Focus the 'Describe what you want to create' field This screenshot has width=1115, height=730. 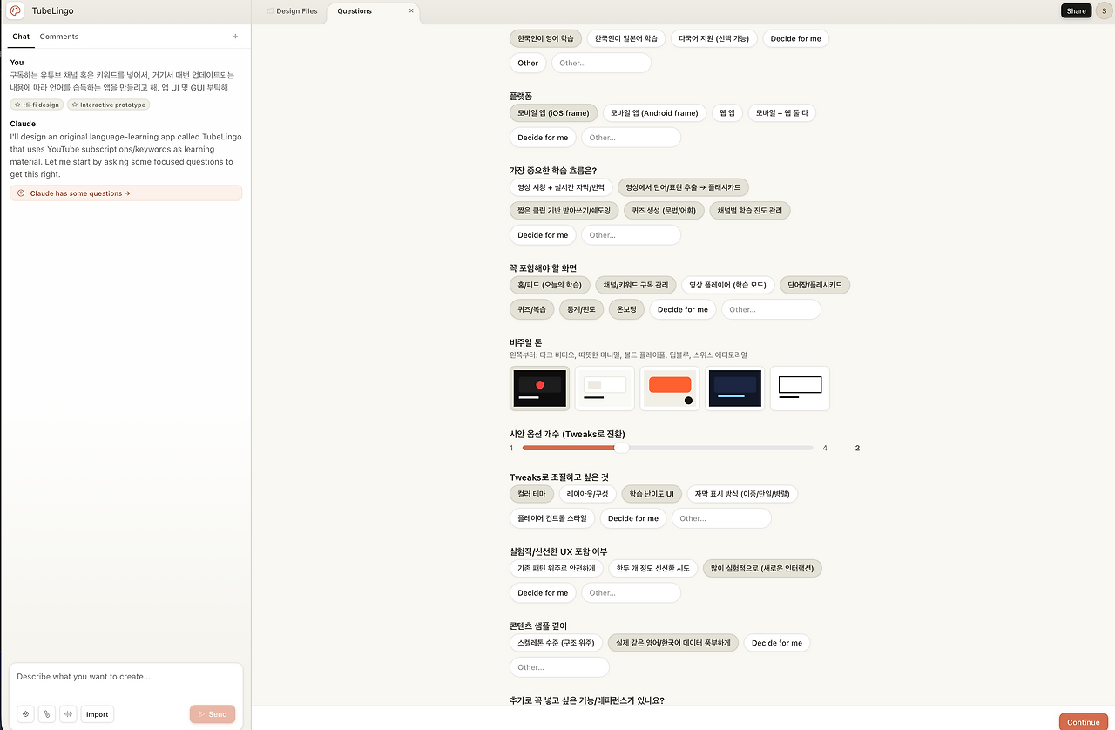[x=126, y=677]
